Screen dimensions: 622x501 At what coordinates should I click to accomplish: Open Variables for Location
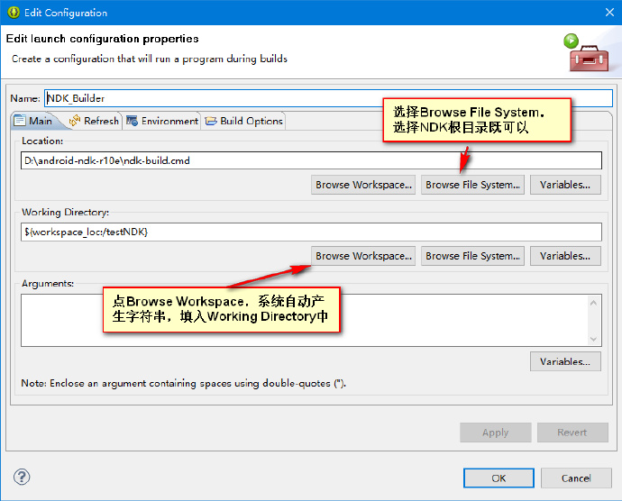click(565, 185)
